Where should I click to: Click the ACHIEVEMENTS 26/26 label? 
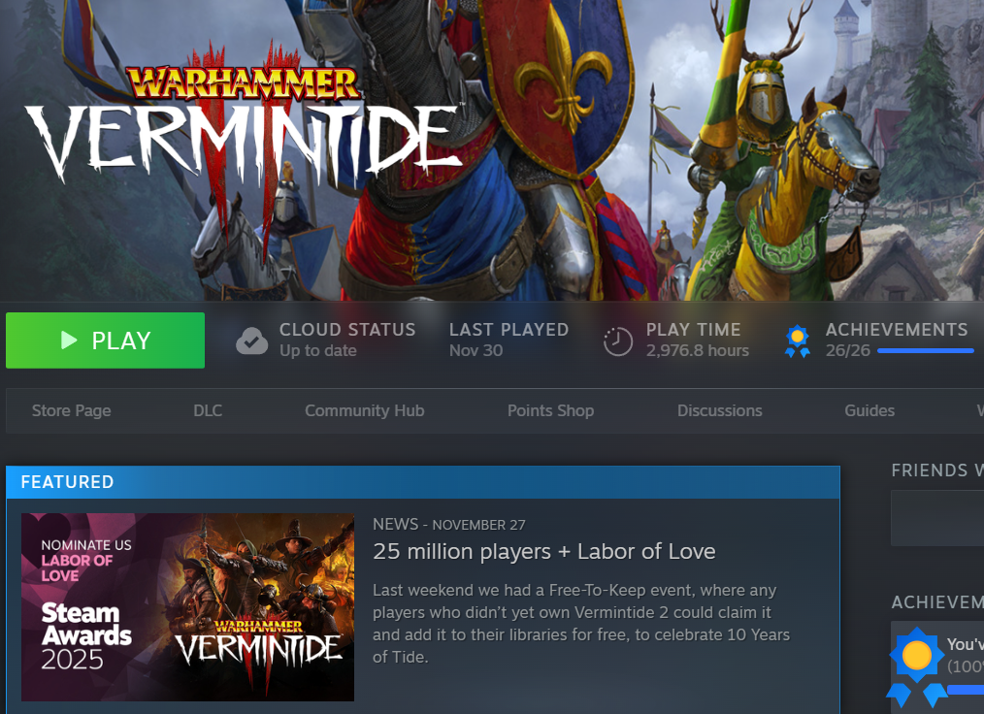coord(897,340)
